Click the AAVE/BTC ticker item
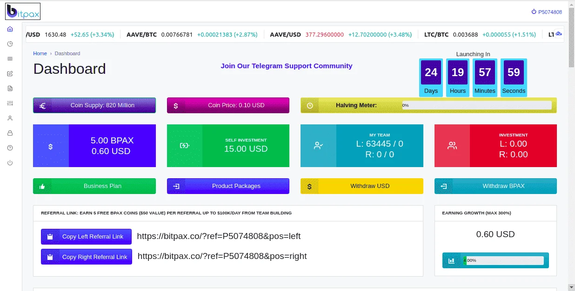The image size is (575, 291). tap(191, 34)
